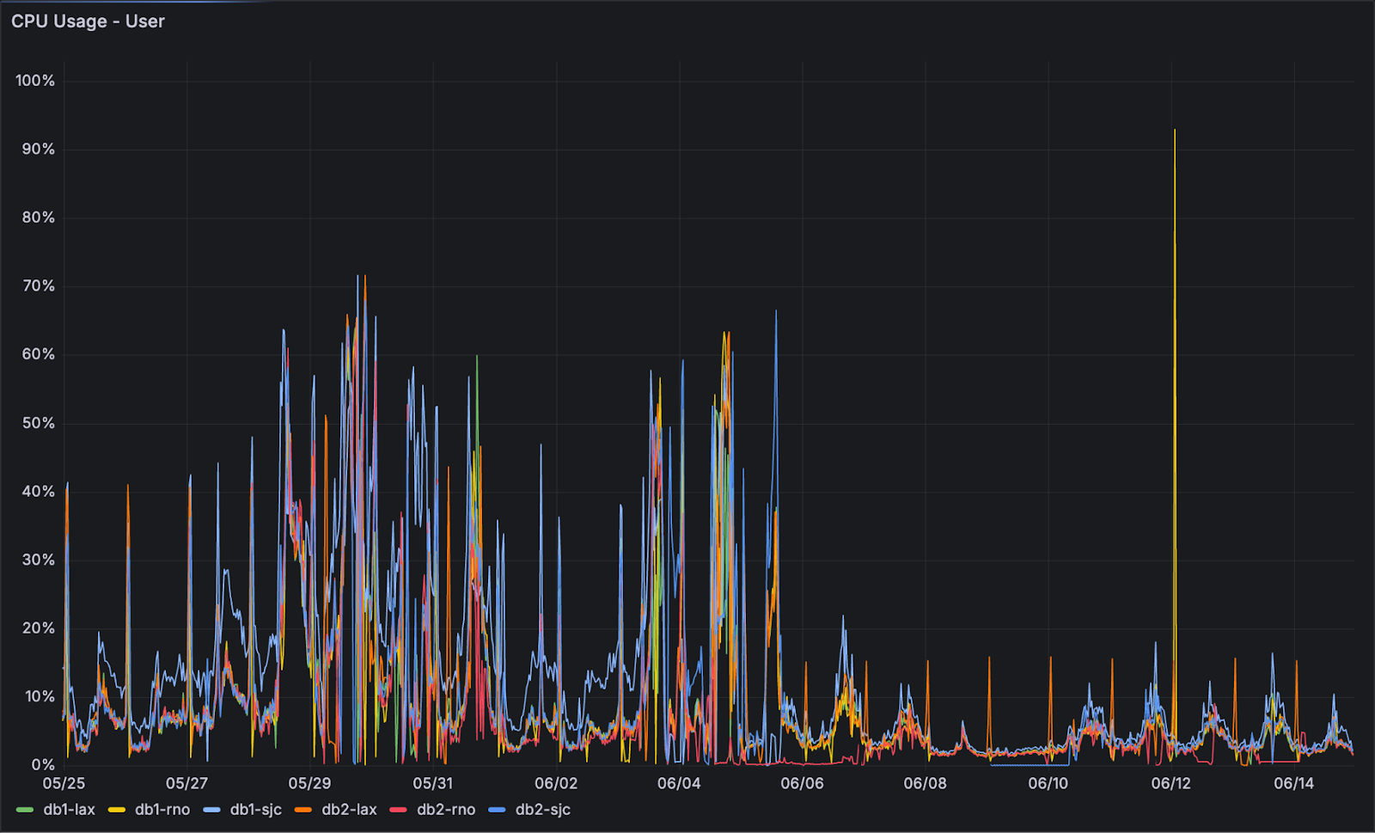This screenshot has width=1375, height=833.
Task: Select the db1-rno legend label text
Action: 163,809
